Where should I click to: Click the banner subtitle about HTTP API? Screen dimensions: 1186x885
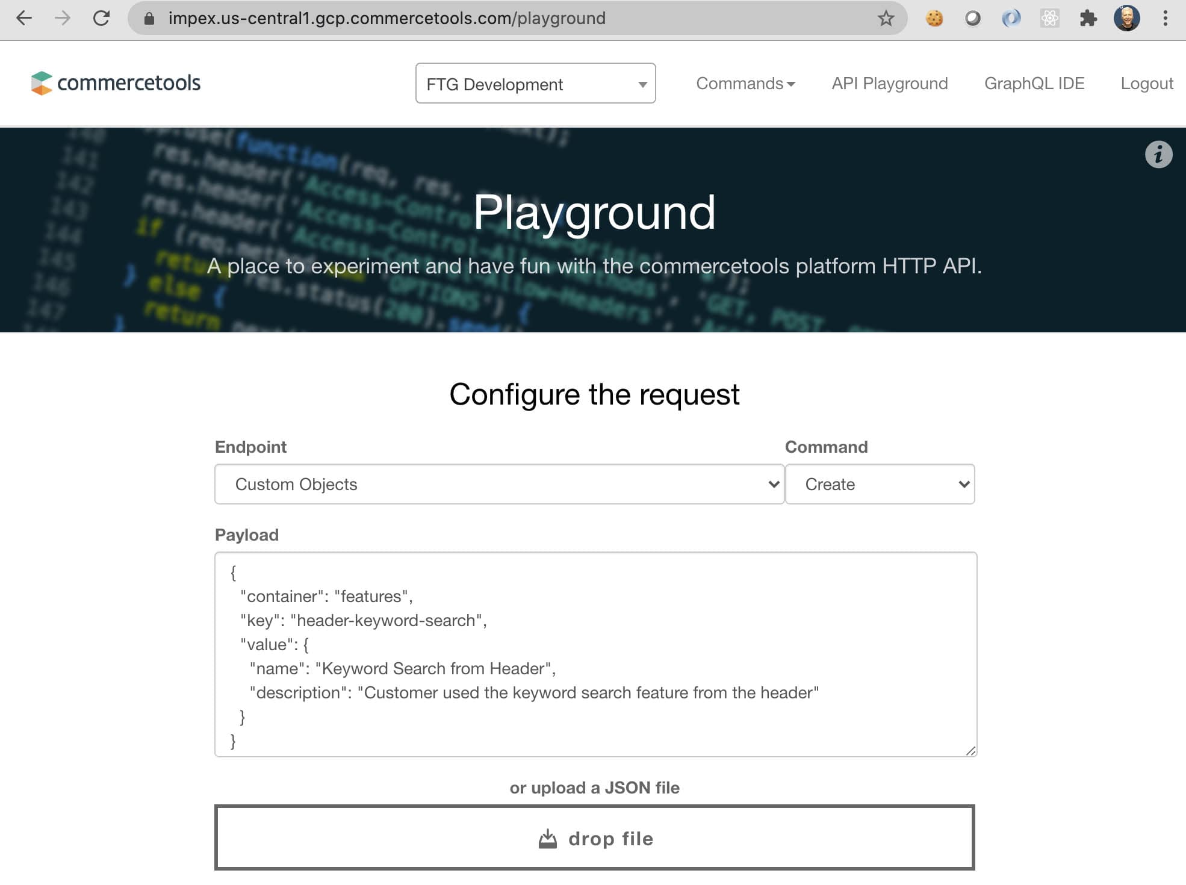(x=594, y=266)
